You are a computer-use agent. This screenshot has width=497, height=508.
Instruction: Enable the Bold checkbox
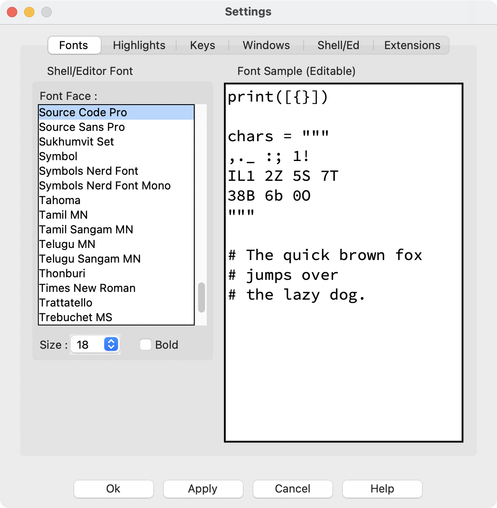point(146,344)
